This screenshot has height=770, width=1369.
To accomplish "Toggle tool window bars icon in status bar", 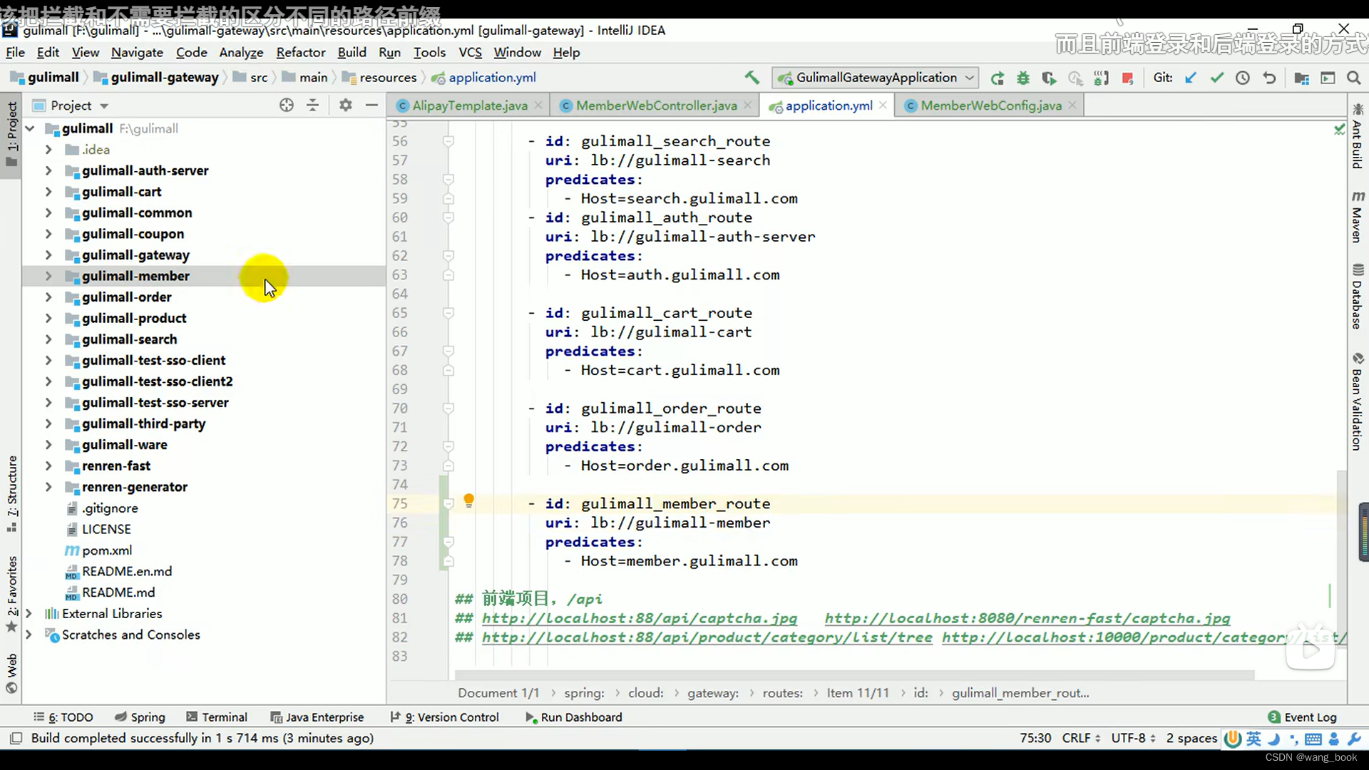I will point(16,738).
